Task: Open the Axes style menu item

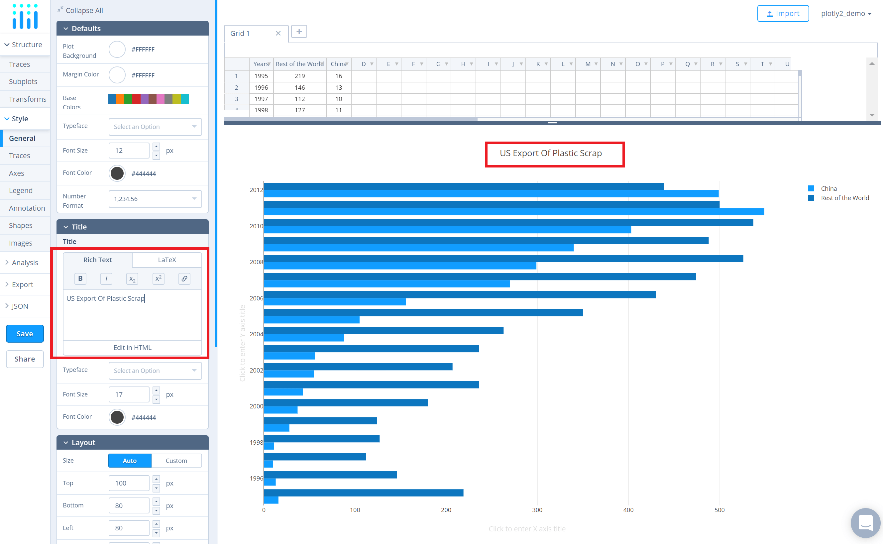Action: pyautogui.click(x=17, y=173)
